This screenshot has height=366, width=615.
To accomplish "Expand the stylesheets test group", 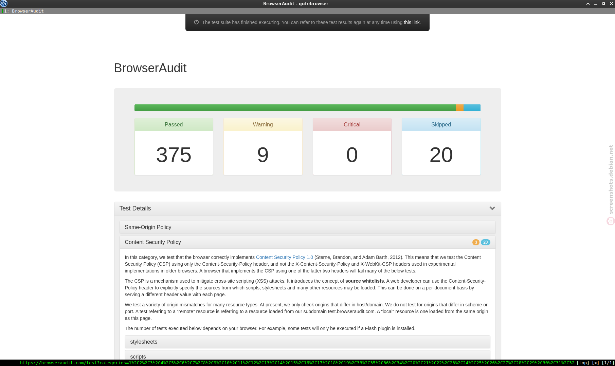I will (307, 342).
